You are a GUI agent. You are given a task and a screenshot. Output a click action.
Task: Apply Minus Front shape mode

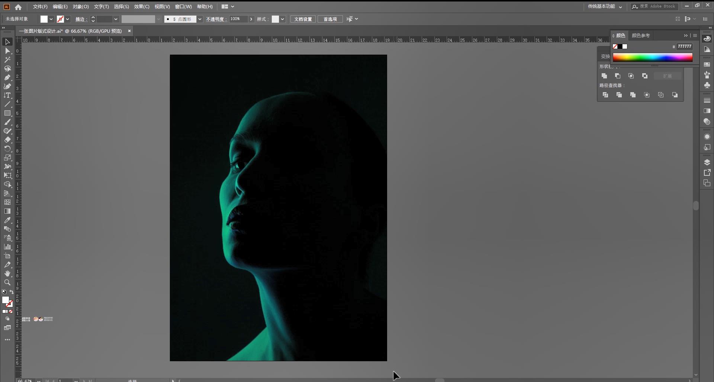pyautogui.click(x=618, y=76)
